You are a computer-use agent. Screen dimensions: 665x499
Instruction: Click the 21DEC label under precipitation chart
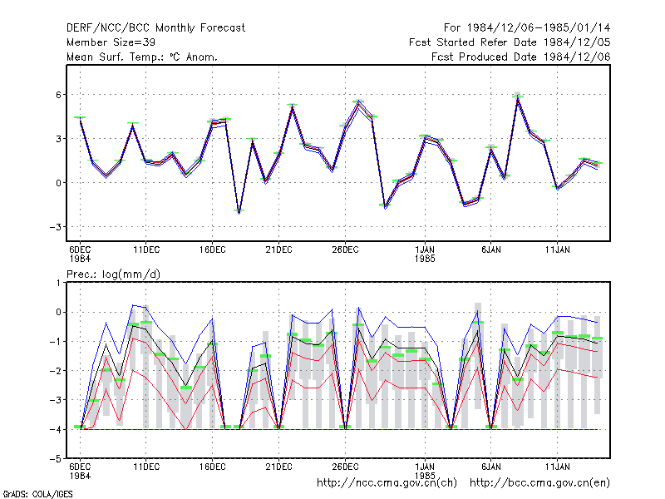click(278, 467)
